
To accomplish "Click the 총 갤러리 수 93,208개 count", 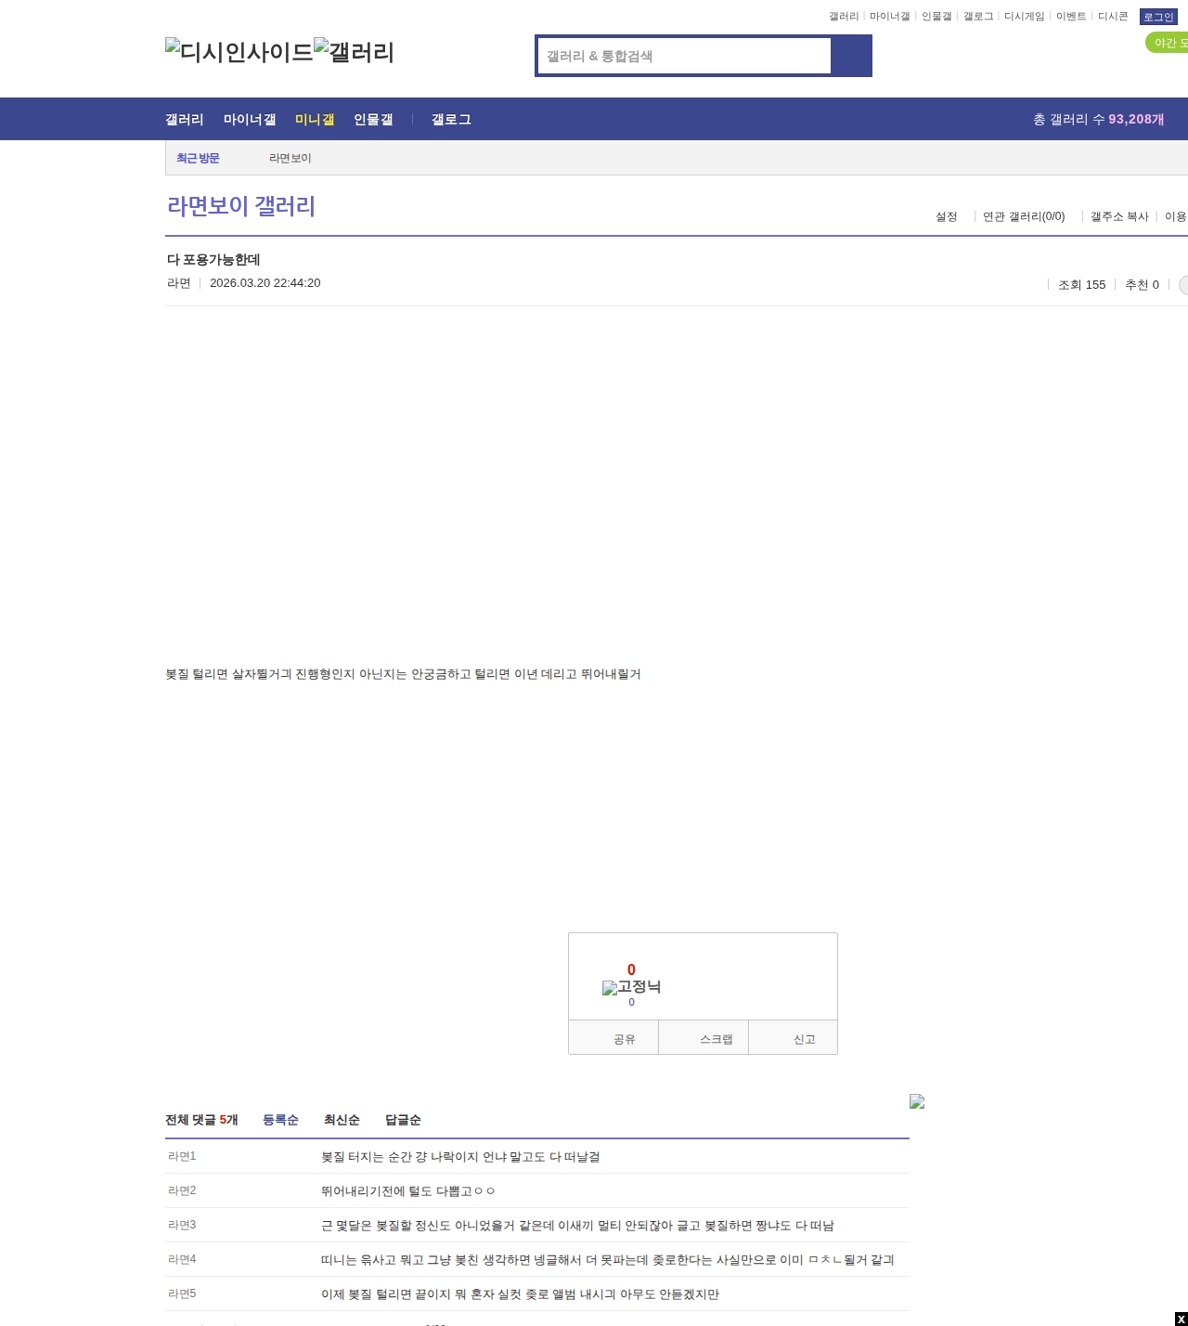I will [x=1099, y=120].
